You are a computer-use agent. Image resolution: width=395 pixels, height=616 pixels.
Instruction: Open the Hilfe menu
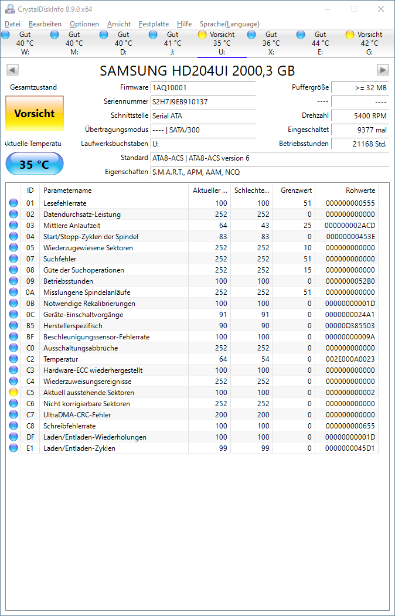click(185, 24)
